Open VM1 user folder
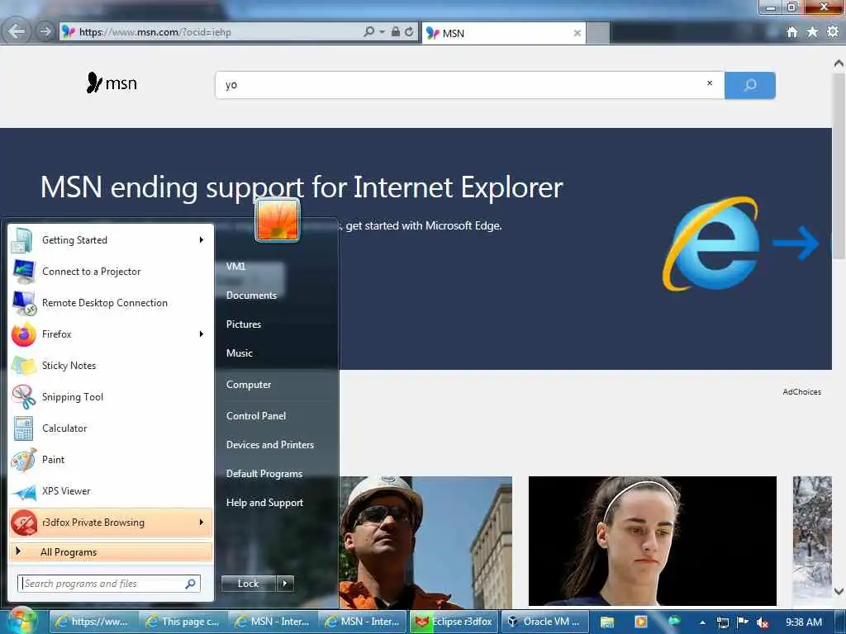This screenshot has height=634, width=846. click(235, 267)
